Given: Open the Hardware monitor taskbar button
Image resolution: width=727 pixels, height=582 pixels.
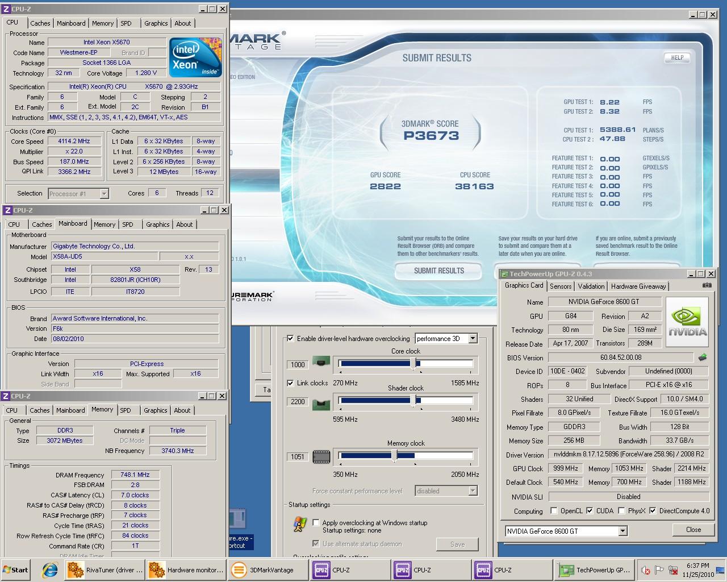Looking at the screenshot, I should [x=185, y=570].
